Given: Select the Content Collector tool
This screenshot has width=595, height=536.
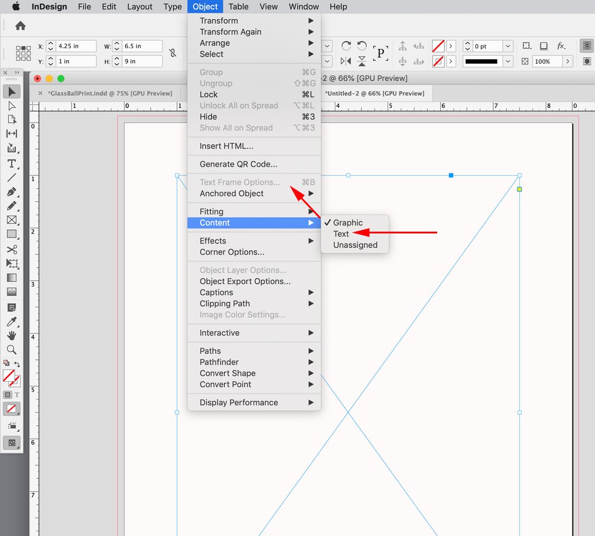Looking at the screenshot, I should [x=12, y=148].
